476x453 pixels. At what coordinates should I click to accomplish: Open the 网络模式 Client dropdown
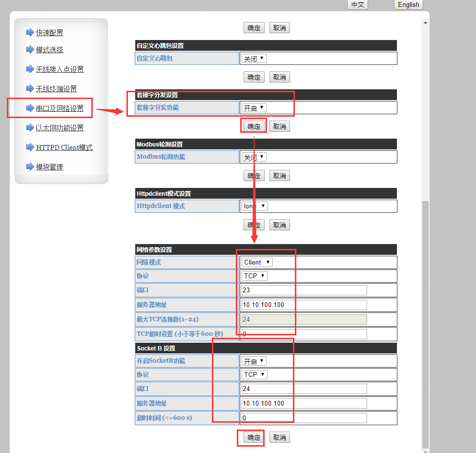coord(257,262)
